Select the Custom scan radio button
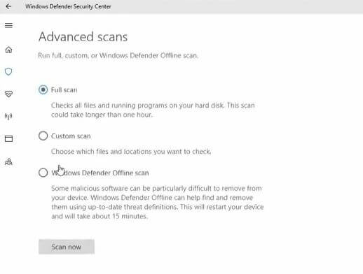 point(43,136)
